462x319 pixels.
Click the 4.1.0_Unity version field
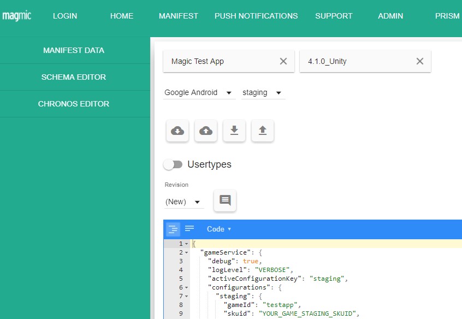[x=365, y=61]
